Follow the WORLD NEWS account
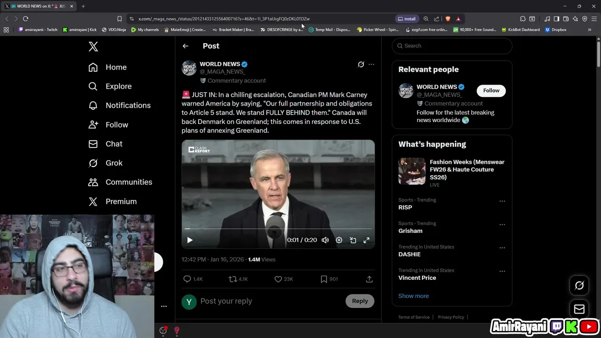Screen dimensions: 601x338 pyautogui.click(x=491, y=91)
